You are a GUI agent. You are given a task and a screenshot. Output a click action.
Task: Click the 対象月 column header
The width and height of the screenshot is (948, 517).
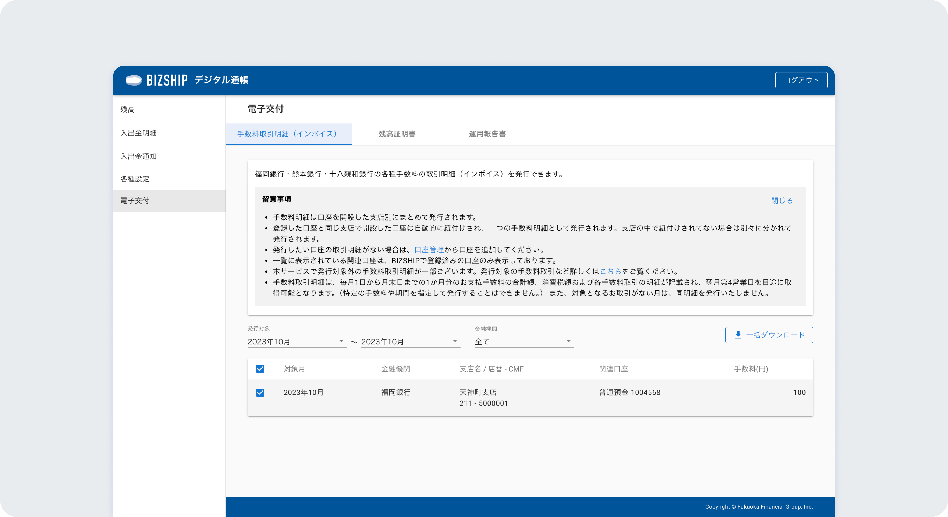[294, 369]
